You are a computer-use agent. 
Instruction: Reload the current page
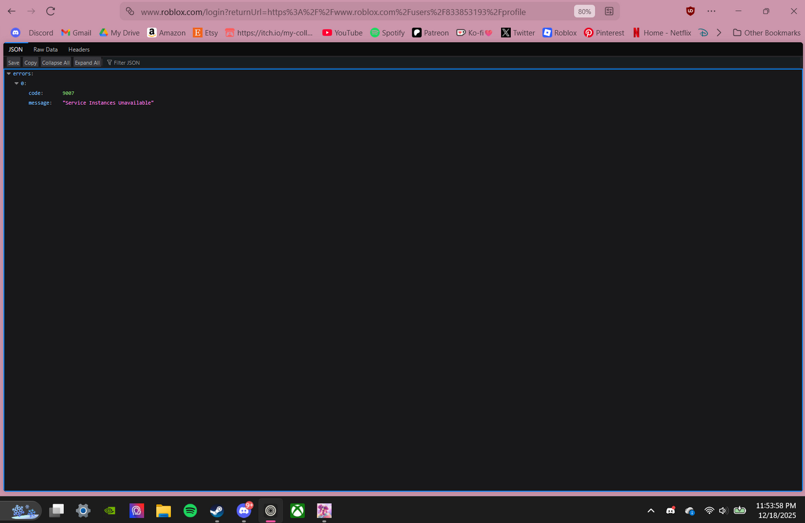coord(50,11)
